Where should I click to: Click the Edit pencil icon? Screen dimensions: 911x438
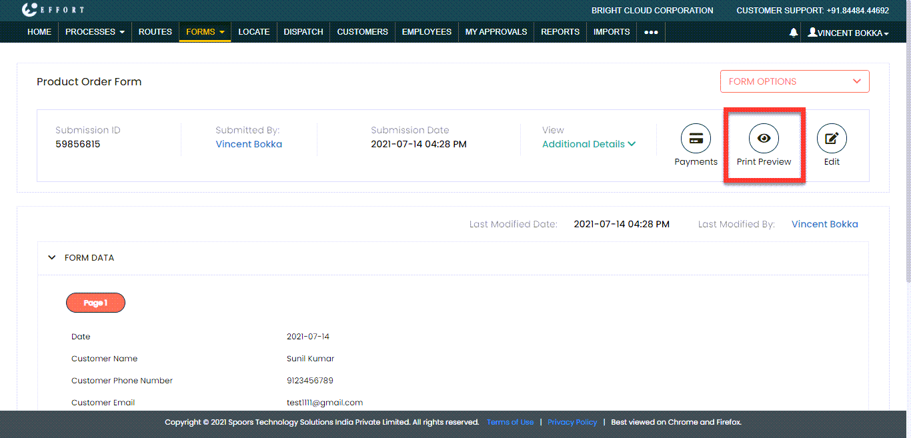pyautogui.click(x=832, y=139)
